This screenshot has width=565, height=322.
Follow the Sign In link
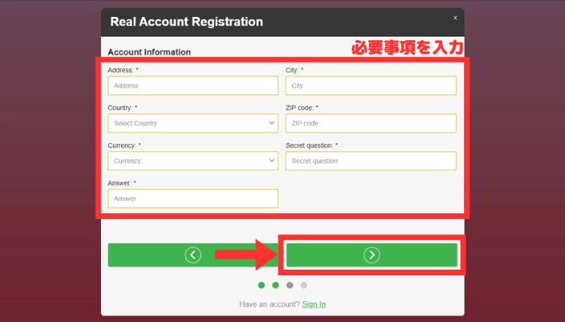(314, 304)
